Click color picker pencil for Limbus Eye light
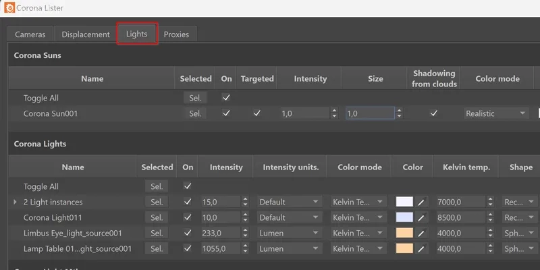Screen dimensions: 540x270 pyautogui.click(x=421, y=233)
